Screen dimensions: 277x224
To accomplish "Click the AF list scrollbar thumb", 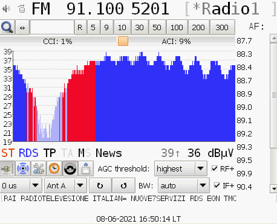I will (273, 95).
